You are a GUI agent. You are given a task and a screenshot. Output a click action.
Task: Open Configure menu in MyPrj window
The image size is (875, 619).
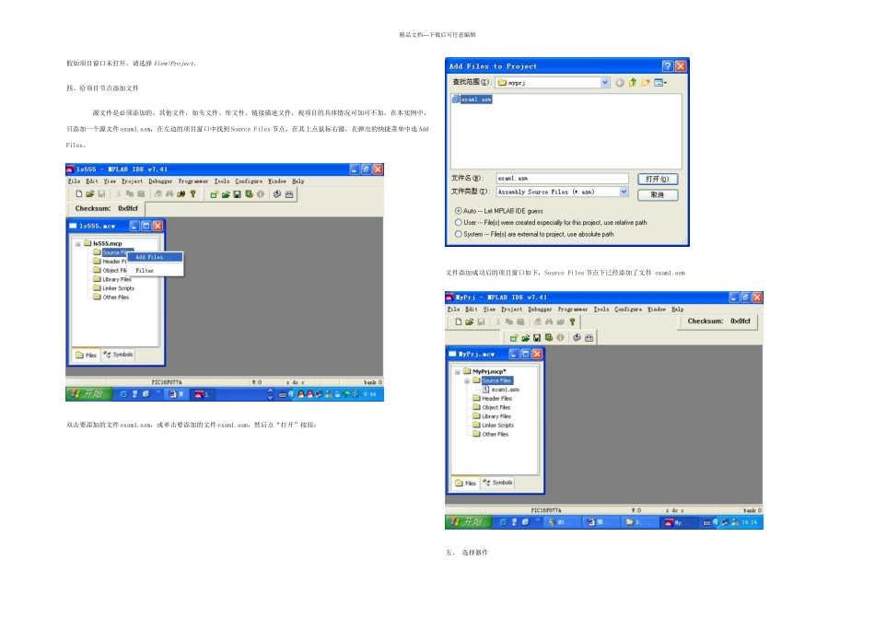tap(628, 309)
